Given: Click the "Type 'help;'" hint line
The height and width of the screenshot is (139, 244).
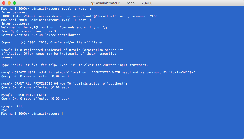Looking at the screenshot, I should (75, 65).
